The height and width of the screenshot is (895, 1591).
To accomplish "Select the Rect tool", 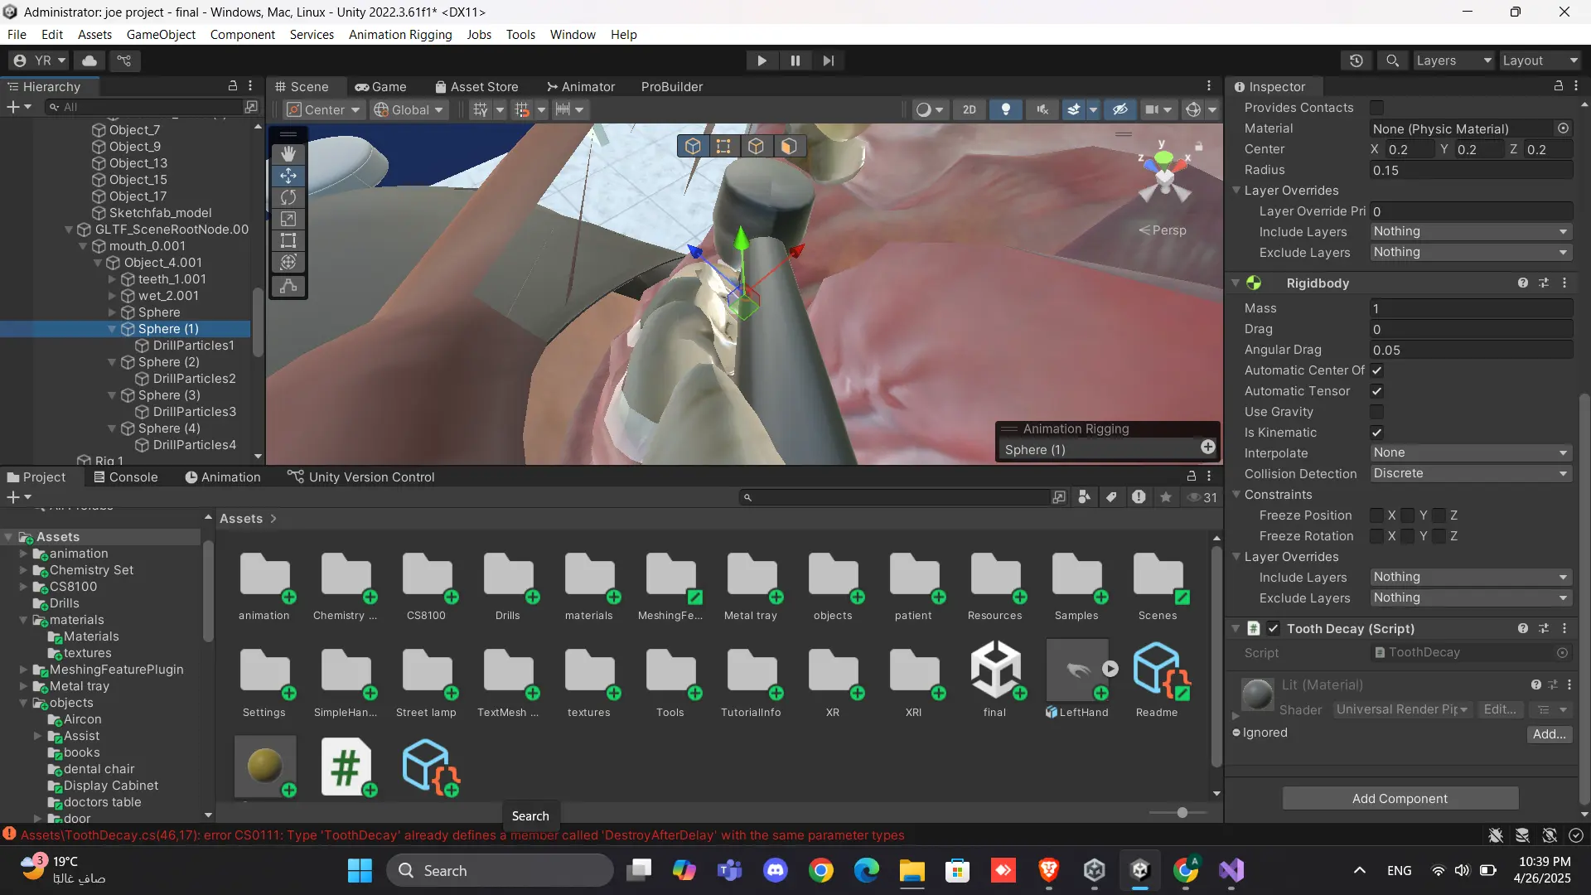I will tap(288, 240).
